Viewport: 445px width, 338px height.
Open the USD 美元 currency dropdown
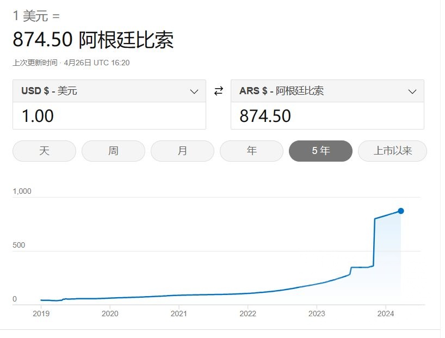point(109,91)
